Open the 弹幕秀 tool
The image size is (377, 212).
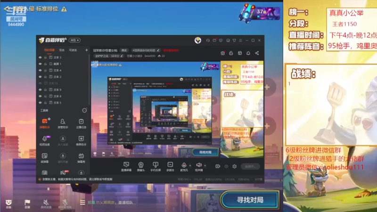click(81, 158)
